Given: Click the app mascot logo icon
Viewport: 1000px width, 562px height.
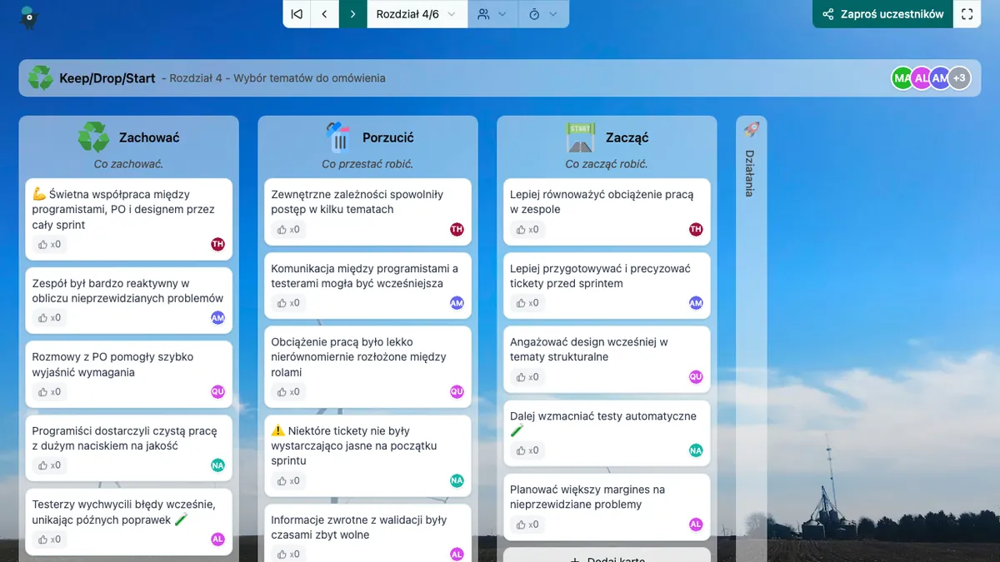Looking at the screenshot, I should point(30,15).
